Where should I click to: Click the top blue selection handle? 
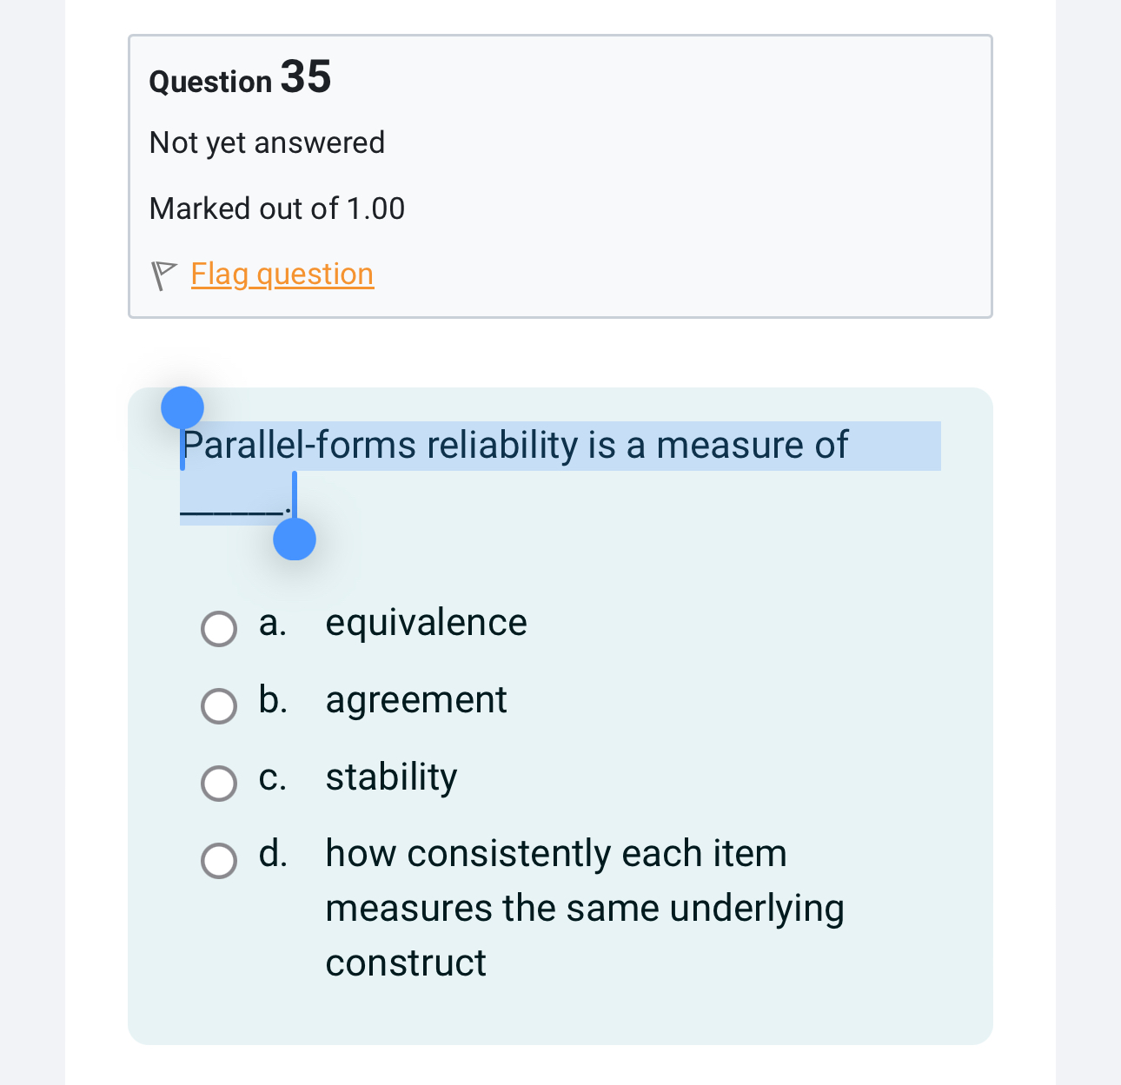183,407
